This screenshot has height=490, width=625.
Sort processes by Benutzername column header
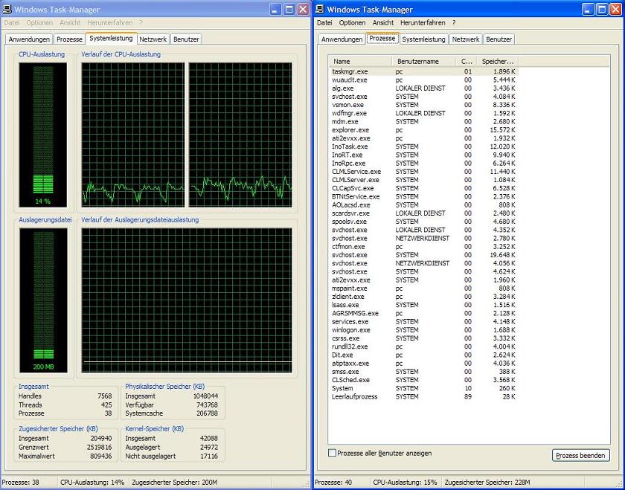423,62
